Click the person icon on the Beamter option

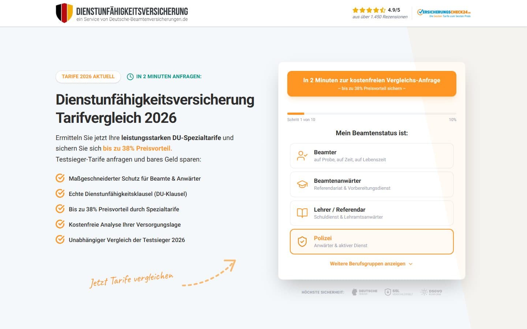click(302, 156)
